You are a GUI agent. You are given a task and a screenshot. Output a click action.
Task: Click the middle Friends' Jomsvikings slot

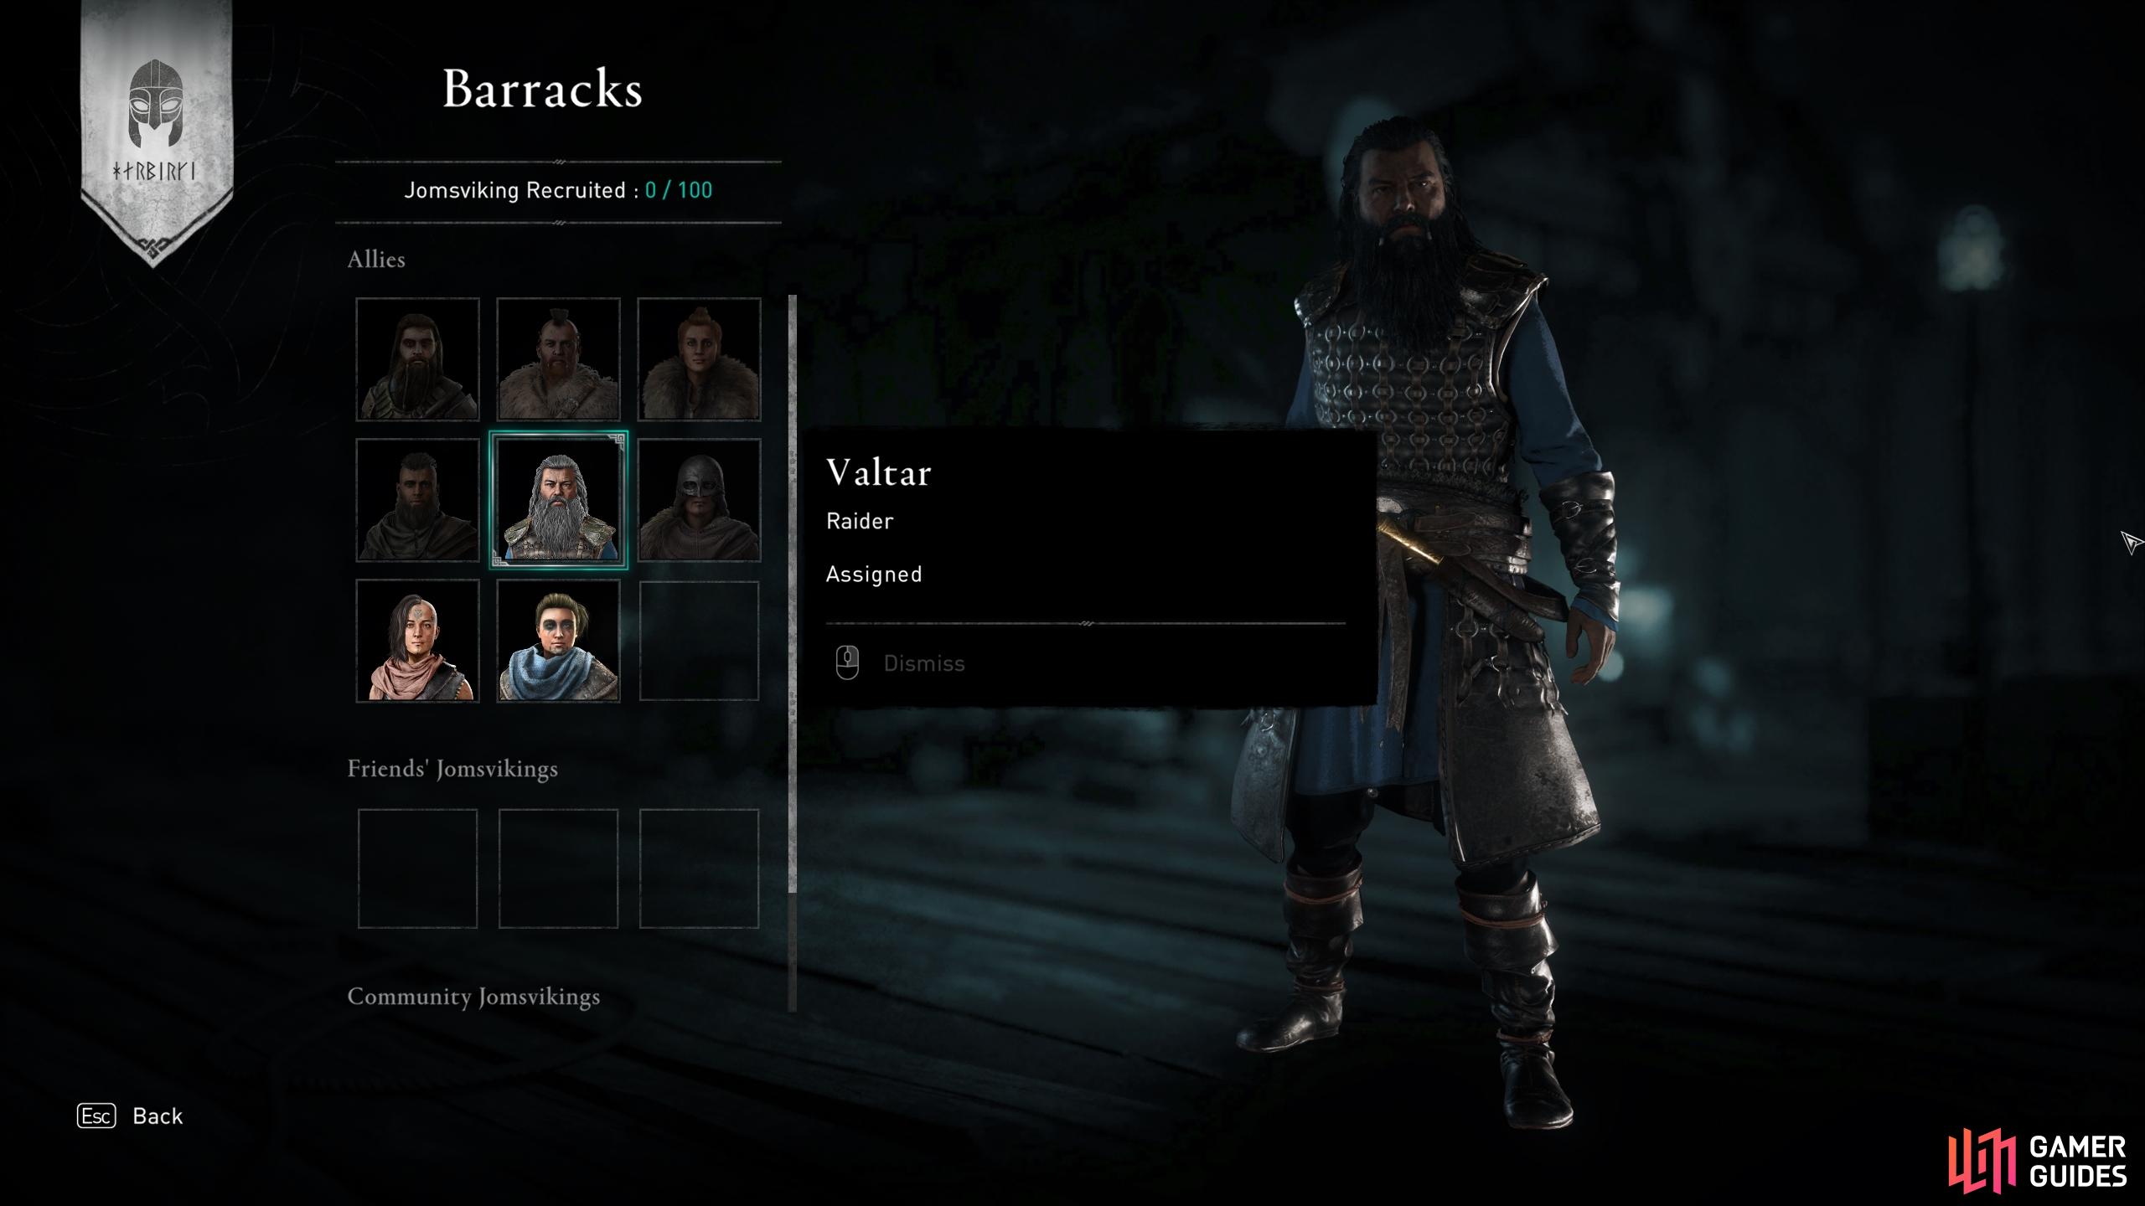click(558, 868)
